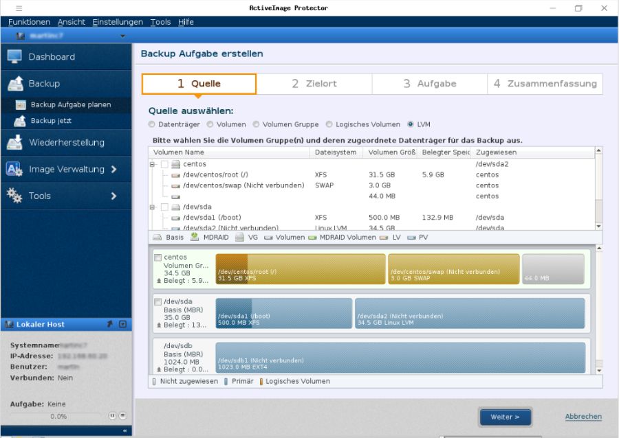This screenshot has width=619, height=438.
Task: Click the Tools gears icon
Action: tap(14, 196)
